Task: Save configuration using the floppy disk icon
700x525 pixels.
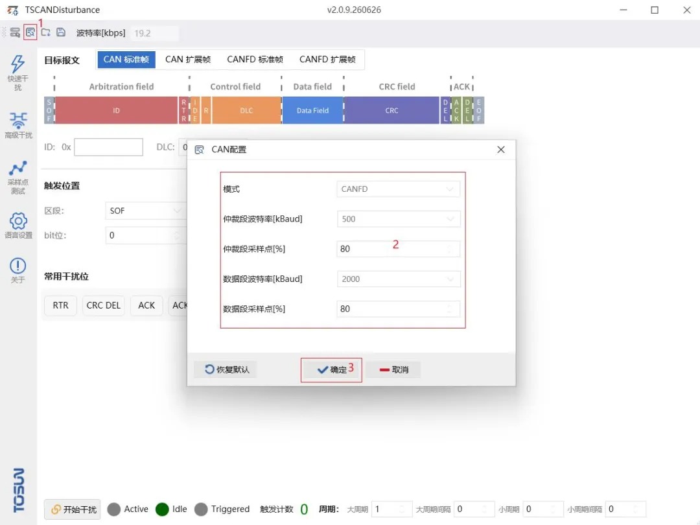Action: tap(61, 32)
